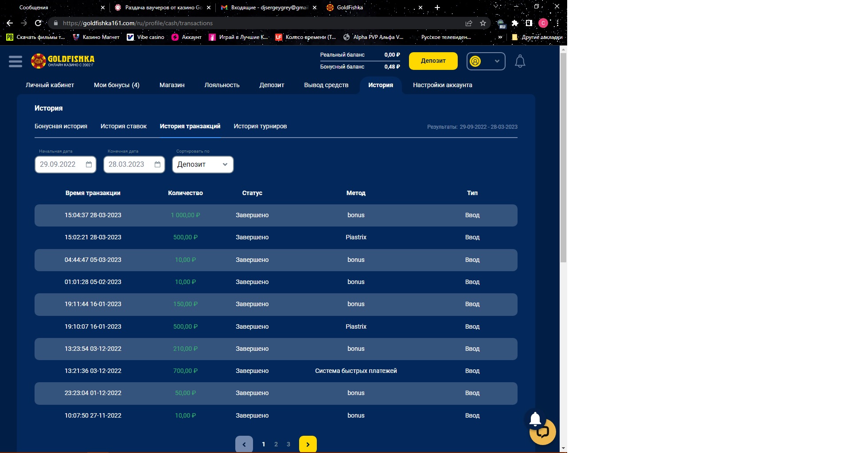Click the browser address bar URL
This screenshot has width=845, height=453.
[x=138, y=23]
